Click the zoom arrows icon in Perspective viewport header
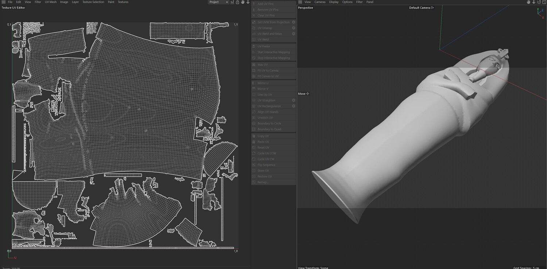 534,2
